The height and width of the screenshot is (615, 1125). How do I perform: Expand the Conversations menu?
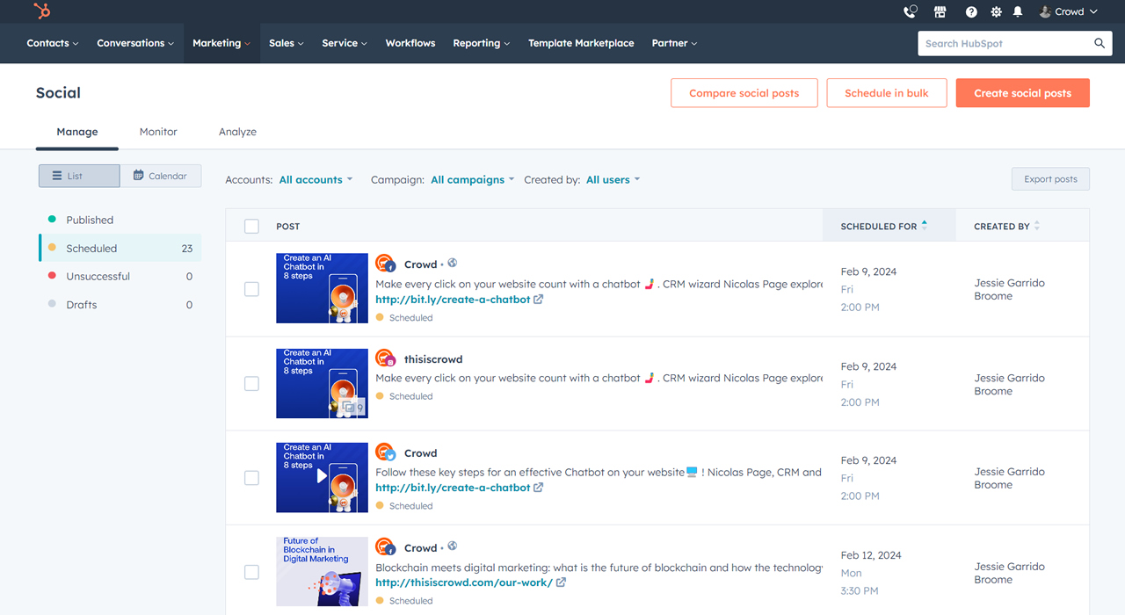(x=135, y=43)
